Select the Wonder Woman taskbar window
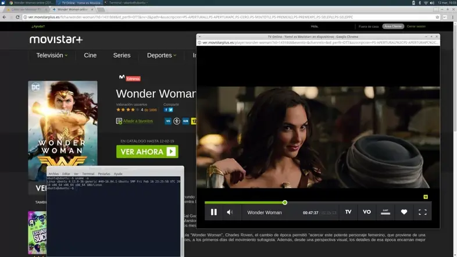 tap(31, 3)
